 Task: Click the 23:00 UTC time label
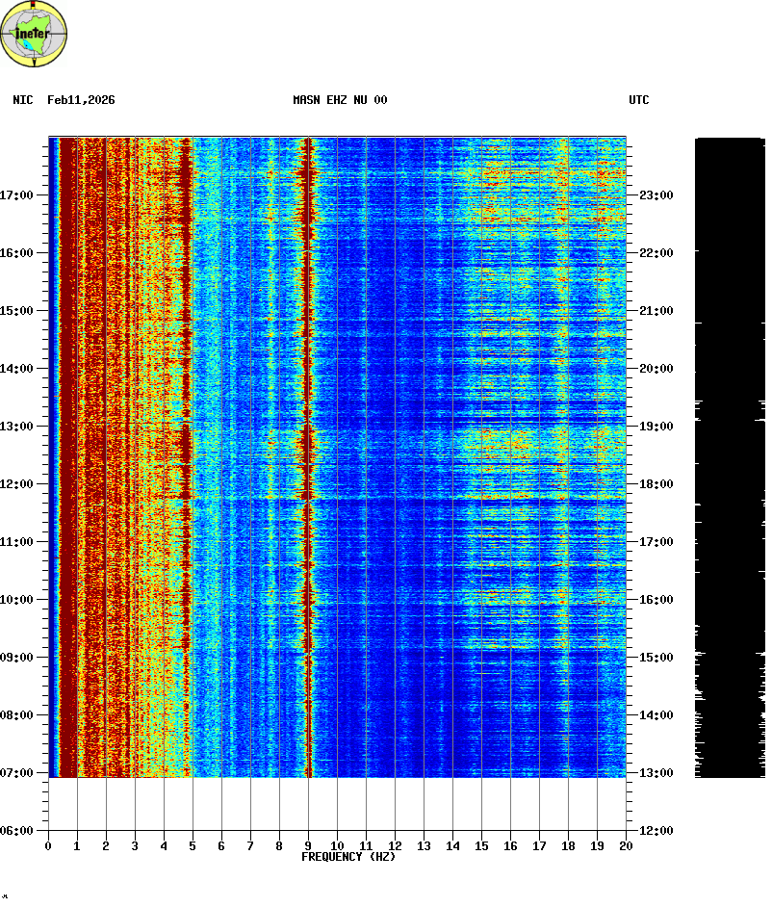click(655, 195)
